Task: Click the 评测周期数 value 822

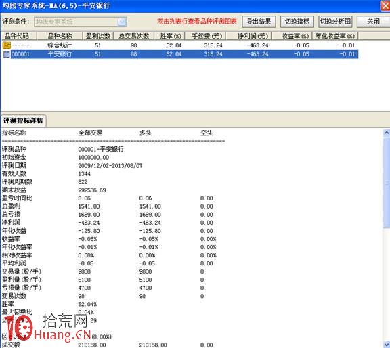Action: 83,182
